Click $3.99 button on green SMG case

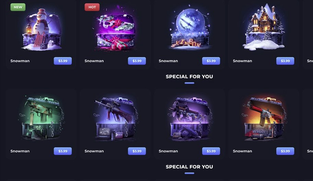click(x=63, y=151)
